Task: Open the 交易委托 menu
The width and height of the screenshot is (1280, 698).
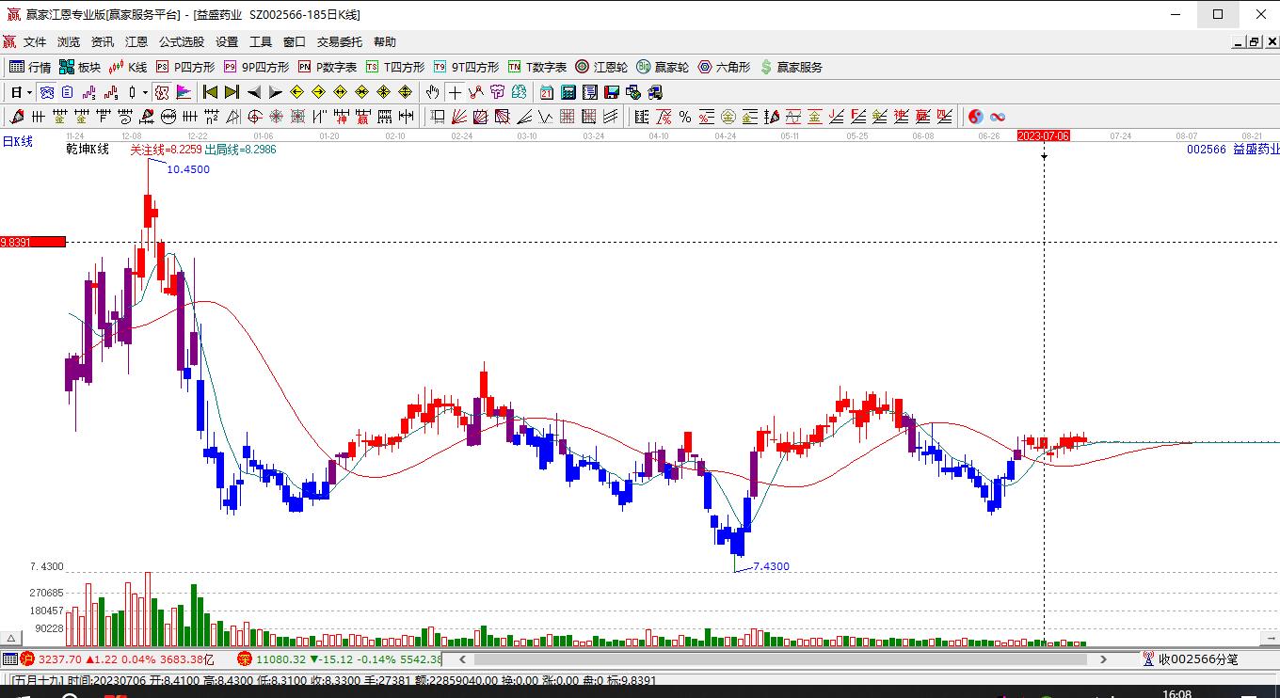Action: (339, 41)
